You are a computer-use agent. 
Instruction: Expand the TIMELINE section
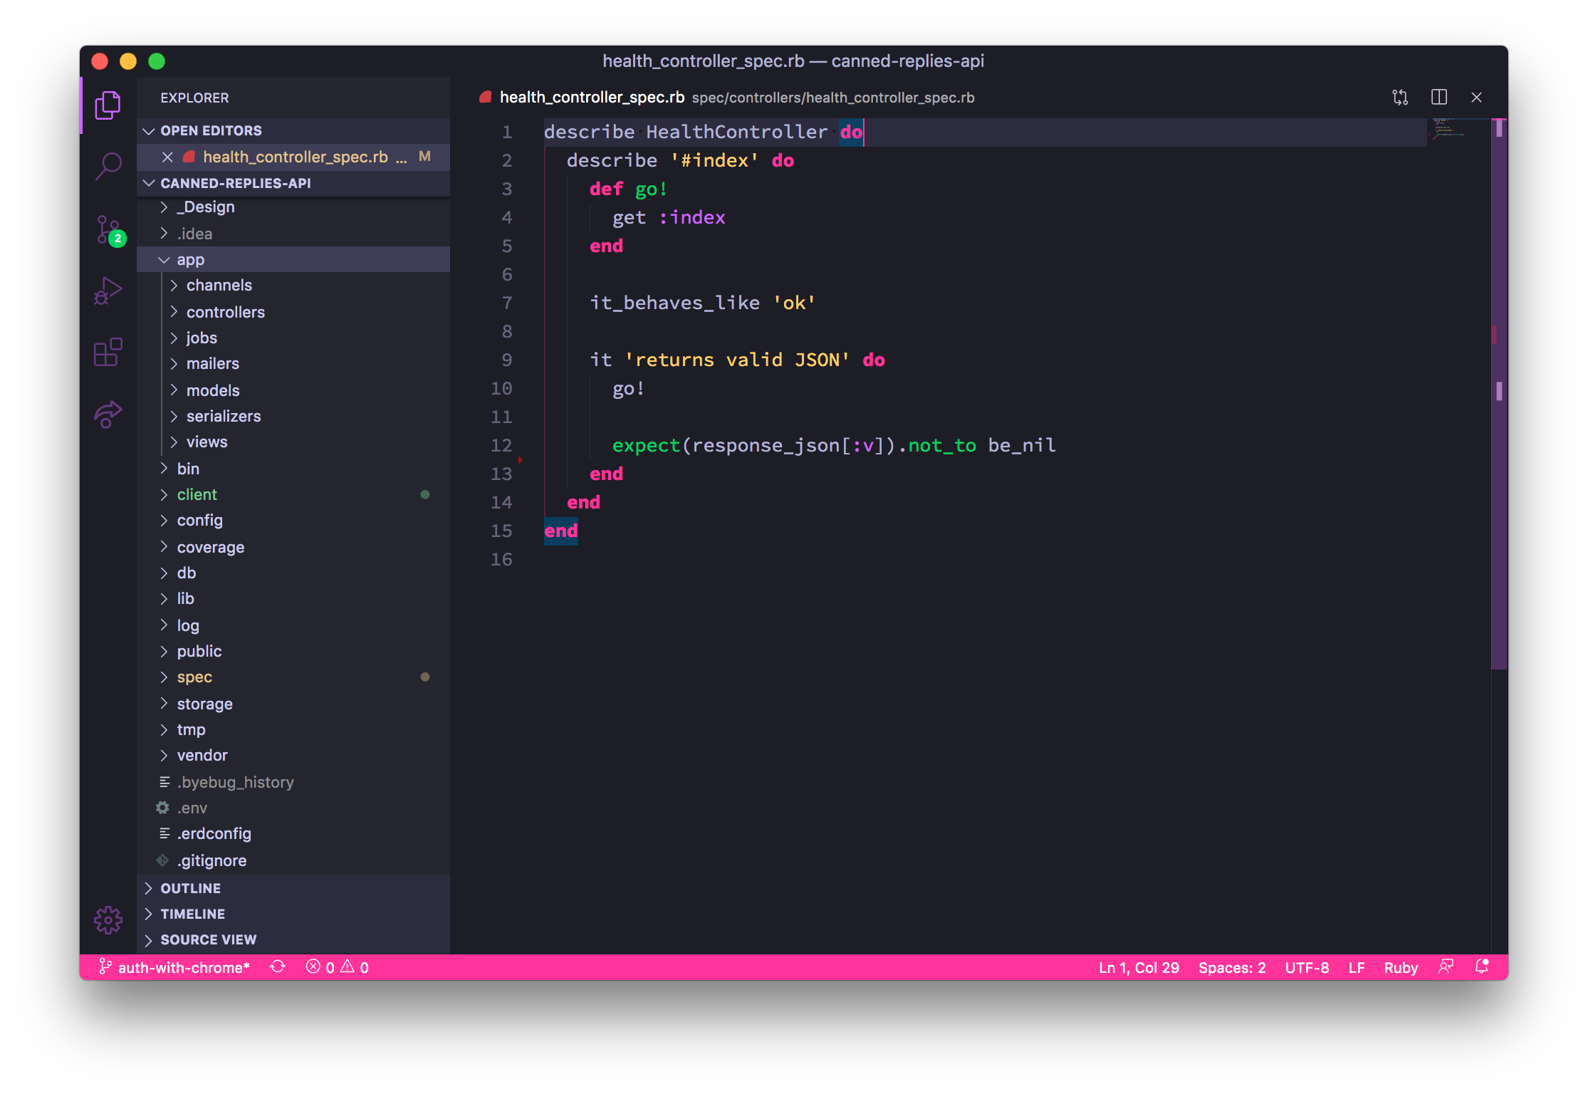point(192,914)
